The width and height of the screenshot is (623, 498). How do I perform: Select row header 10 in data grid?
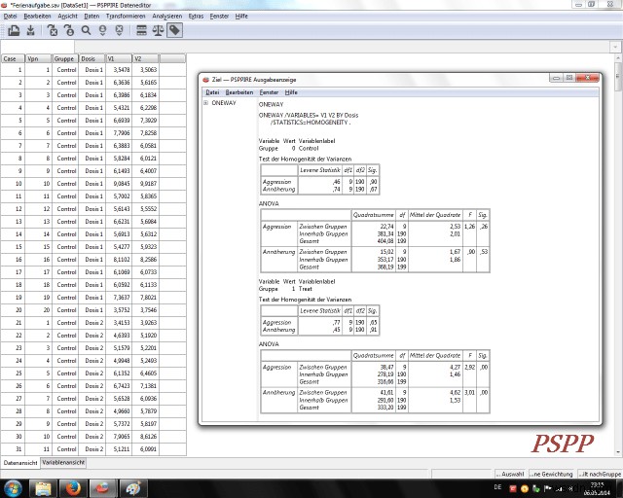tap(13, 184)
